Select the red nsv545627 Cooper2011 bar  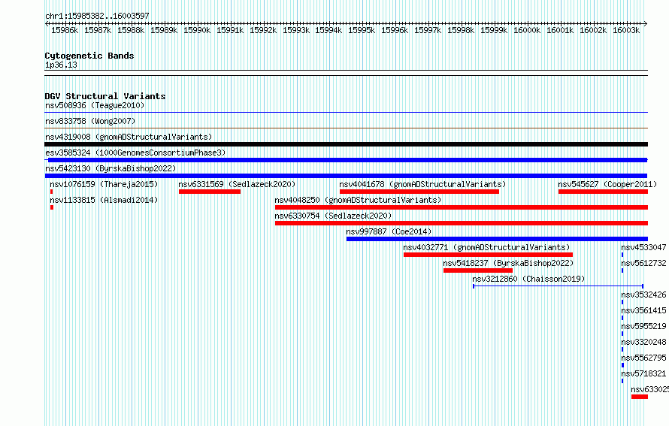pyautogui.click(x=603, y=192)
